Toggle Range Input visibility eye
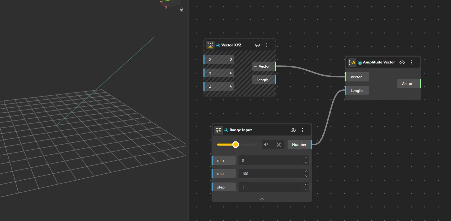Image resolution: width=451 pixels, height=221 pixels. 293,130
